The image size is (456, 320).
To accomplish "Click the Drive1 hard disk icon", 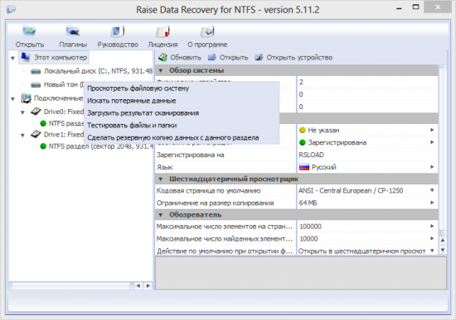I will click(36, 134).
